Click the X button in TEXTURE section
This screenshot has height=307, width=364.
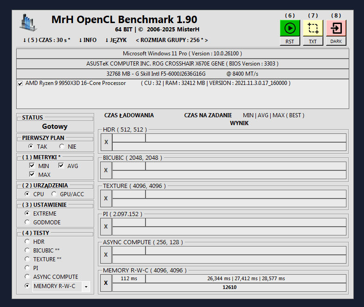pos(106,199)
